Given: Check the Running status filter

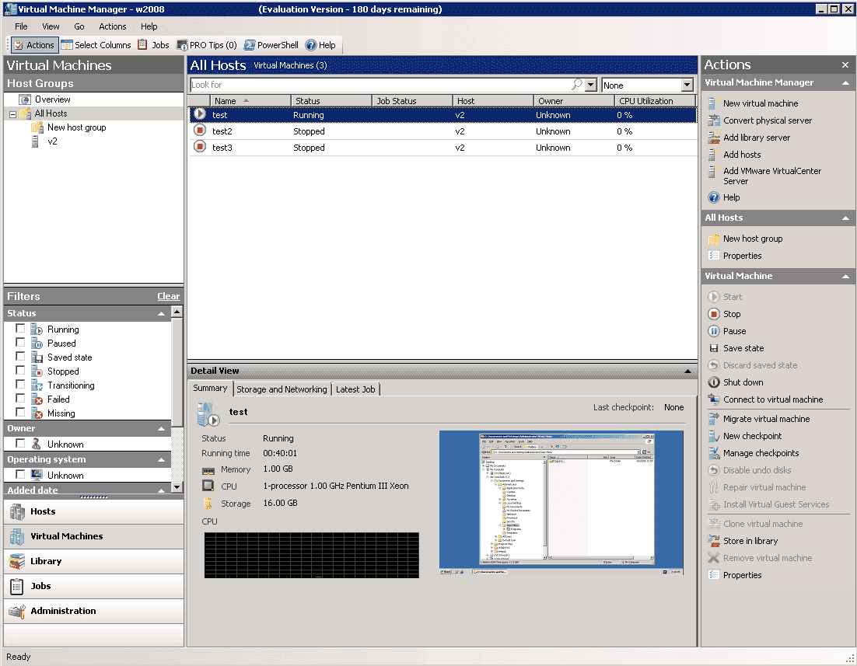Looking at the screenshot, I should 20,329.
